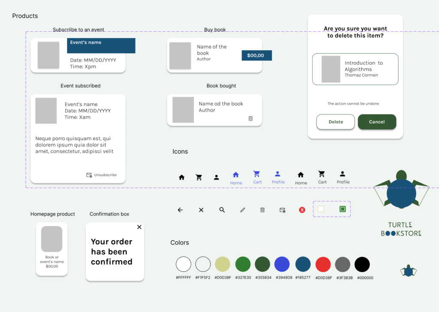Tick the empty unchecked checkbox

tap(321, 209)
